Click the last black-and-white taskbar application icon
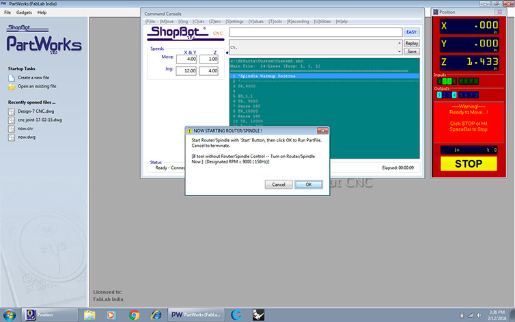 pyautogui.click(x=258, y=315)
